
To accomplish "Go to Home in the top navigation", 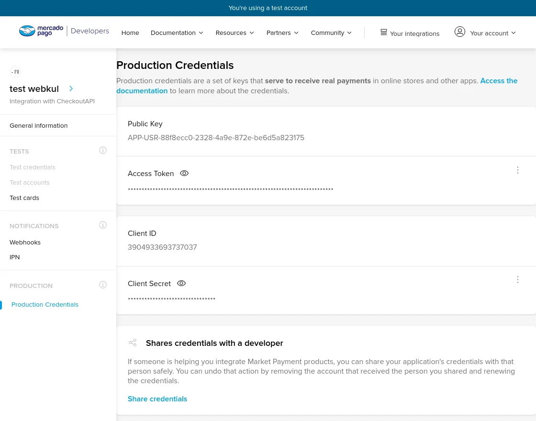I will click(x=130, y=33).
